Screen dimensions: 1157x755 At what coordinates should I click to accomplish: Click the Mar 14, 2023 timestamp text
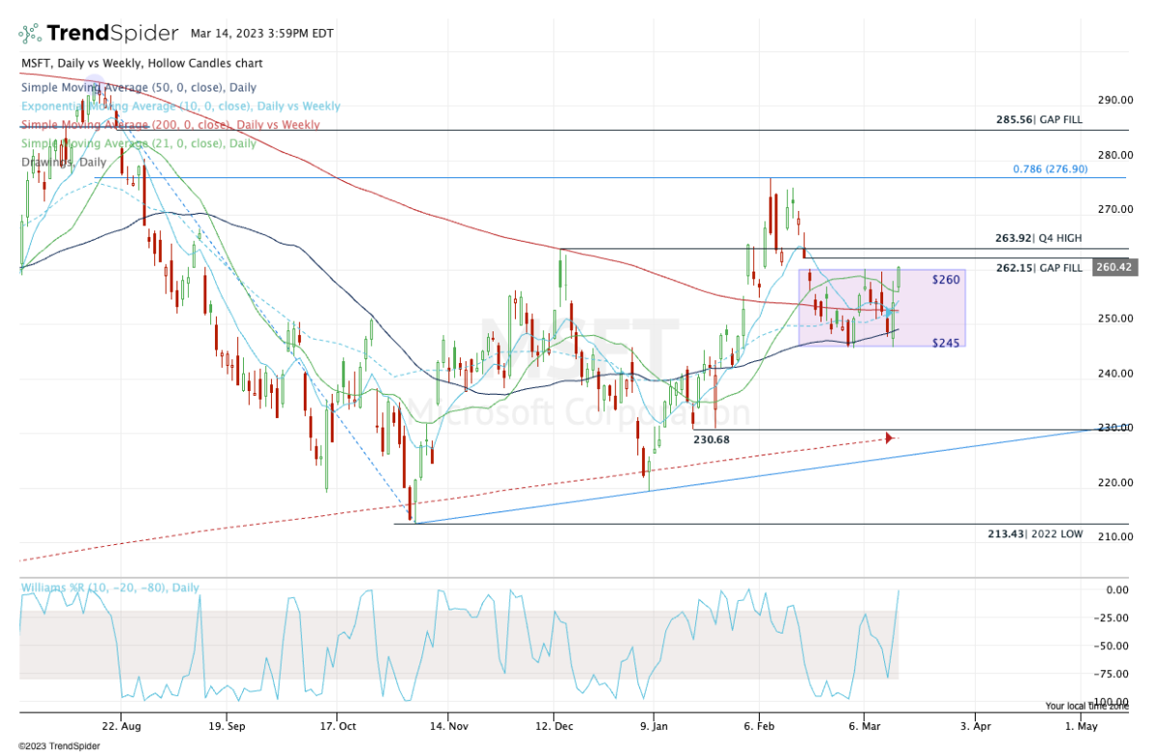(262, 33)
